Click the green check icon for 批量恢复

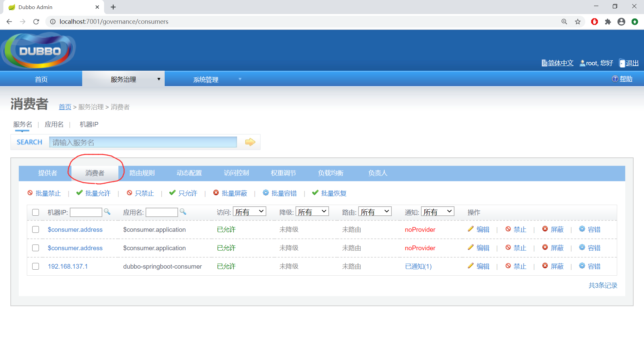pyautogui.click(x=315, y=193)
